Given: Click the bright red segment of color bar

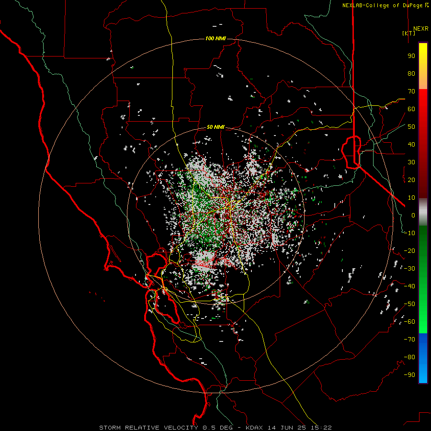Looking at the screenshot, I should 423,100.
